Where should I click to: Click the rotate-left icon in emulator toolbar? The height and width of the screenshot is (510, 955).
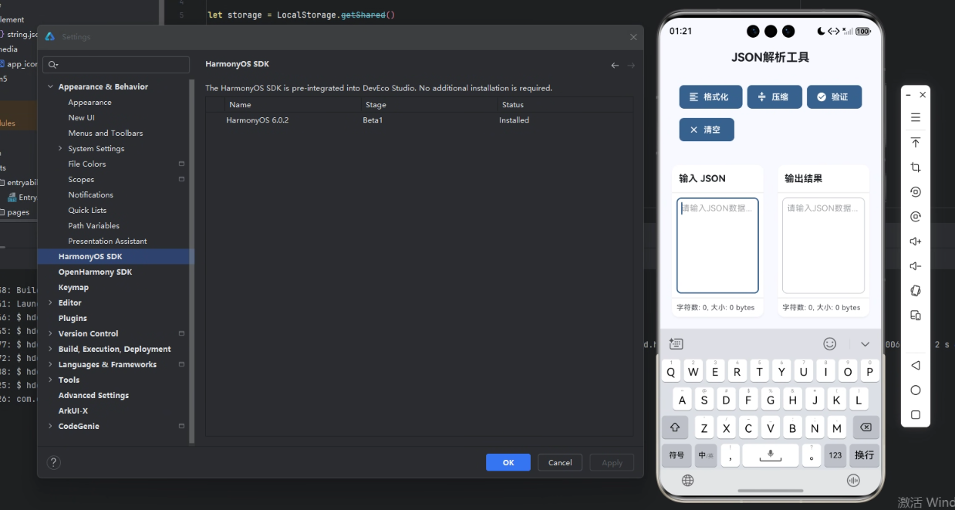click(x=916, y=192)
